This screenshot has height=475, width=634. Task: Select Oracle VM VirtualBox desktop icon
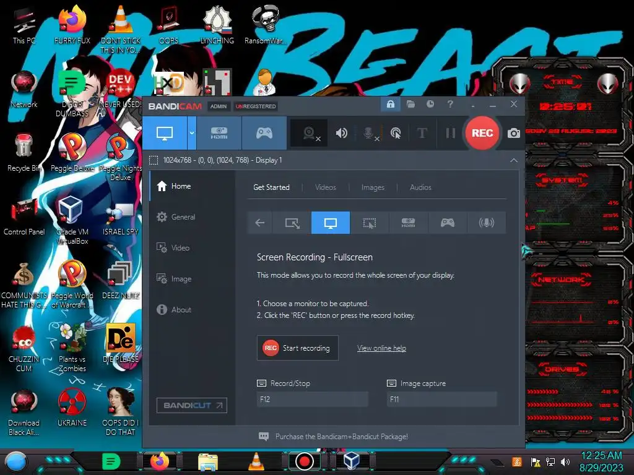72,220
